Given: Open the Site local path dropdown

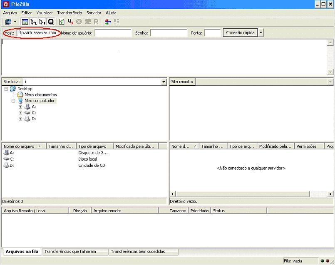Looking at the screenshot, I should pyautogui.click(x=164, y=82).
